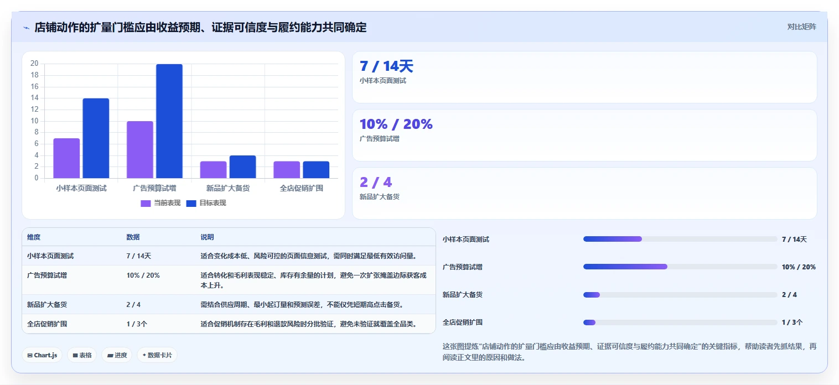
Task: Click the description starting 需结合供应周期
Action: click(302, 304)
